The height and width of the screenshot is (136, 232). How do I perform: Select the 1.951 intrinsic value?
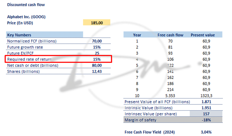[206, 108]
